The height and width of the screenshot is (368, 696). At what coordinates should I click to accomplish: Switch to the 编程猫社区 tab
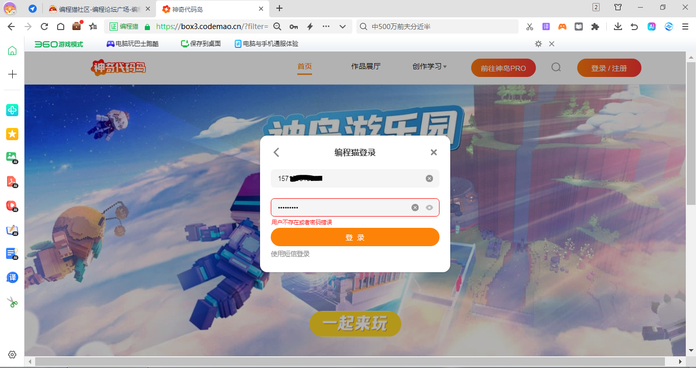point(99,9)
